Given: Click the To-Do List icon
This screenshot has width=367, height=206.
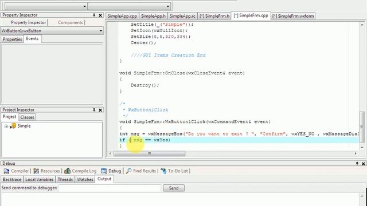Looking at the screenshot, I should [x=163, y=171].
